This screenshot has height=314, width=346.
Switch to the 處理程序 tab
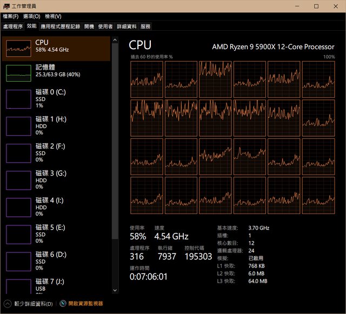(13, 26)
